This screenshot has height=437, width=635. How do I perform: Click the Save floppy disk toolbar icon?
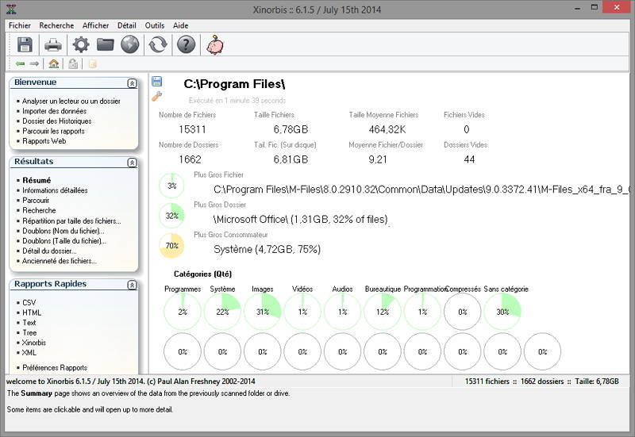[25, 44]
